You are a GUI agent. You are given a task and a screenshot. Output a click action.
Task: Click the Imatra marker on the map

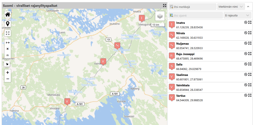tap(141, 18)
